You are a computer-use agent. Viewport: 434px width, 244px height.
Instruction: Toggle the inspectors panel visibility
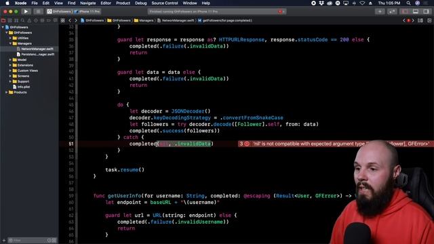pyautogui.click(x=426, y=12)
